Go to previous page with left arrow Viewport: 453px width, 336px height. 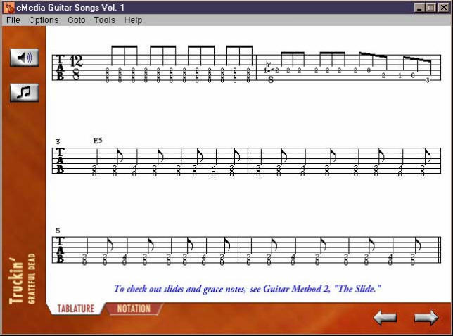[385, 318]
